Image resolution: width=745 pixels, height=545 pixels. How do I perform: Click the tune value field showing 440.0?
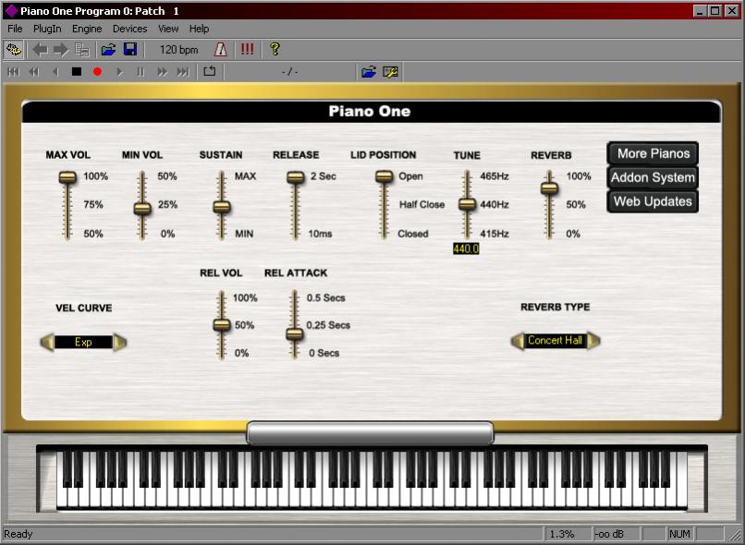[466, 248]
